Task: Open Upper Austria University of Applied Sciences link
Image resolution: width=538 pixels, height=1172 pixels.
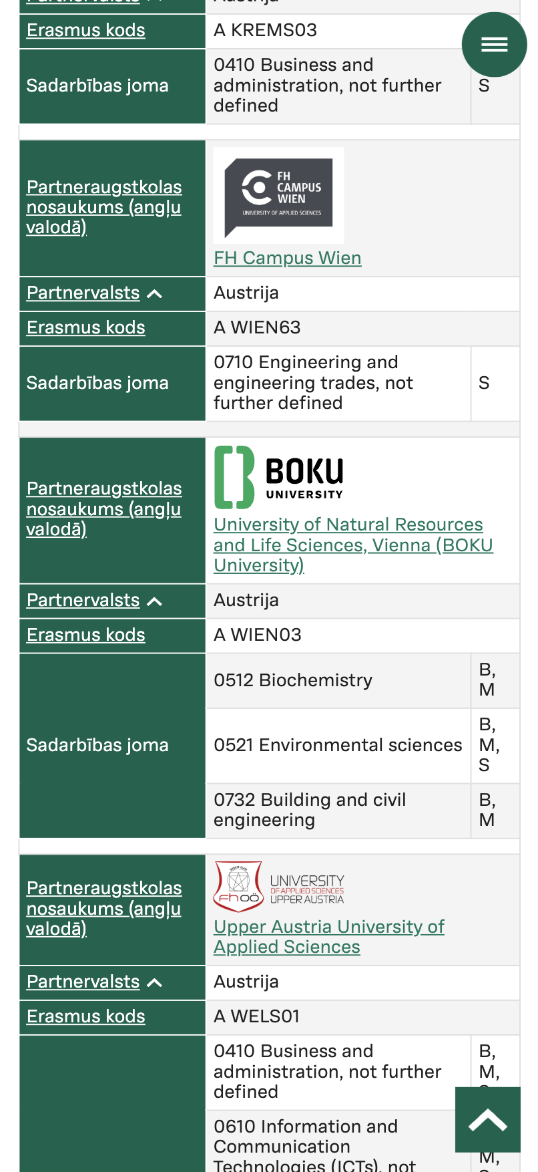Action: 329,937
